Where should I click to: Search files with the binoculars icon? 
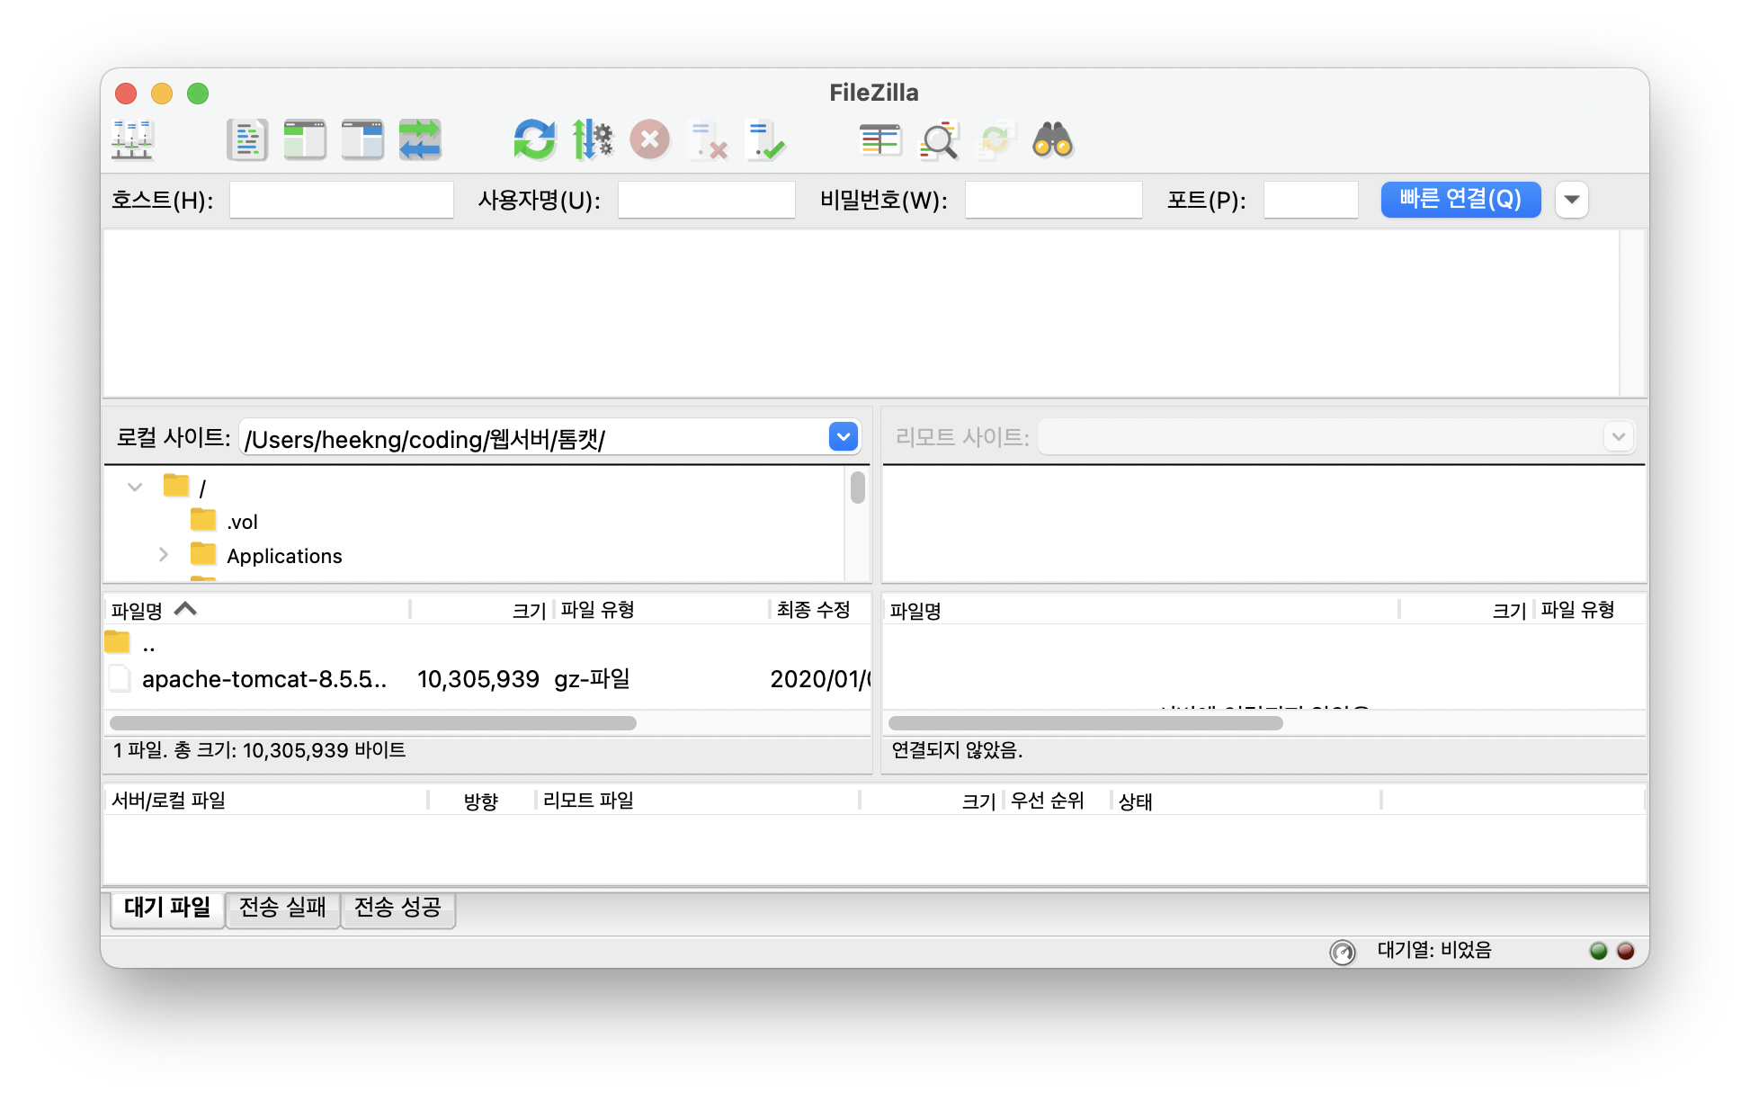pos(1053,140)
